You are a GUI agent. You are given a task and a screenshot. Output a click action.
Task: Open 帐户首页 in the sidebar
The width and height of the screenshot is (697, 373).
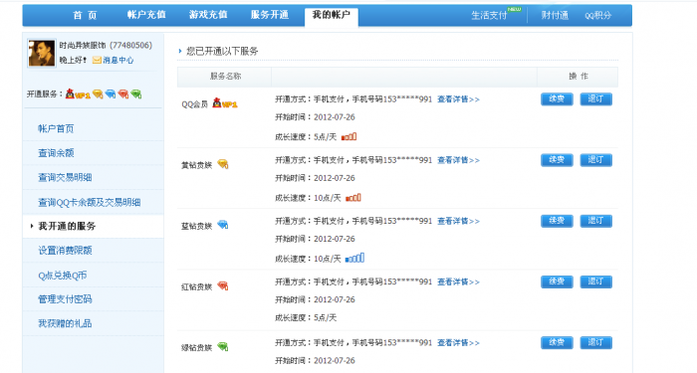[56, 128]
